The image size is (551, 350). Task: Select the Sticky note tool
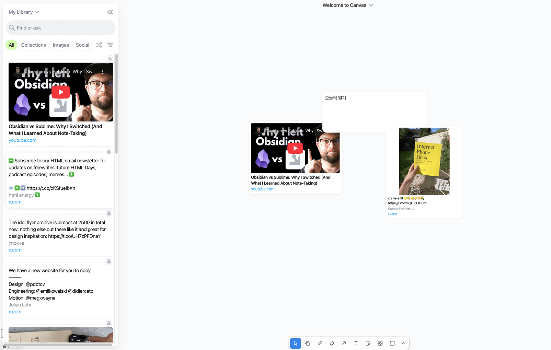(x=368, y=343)
